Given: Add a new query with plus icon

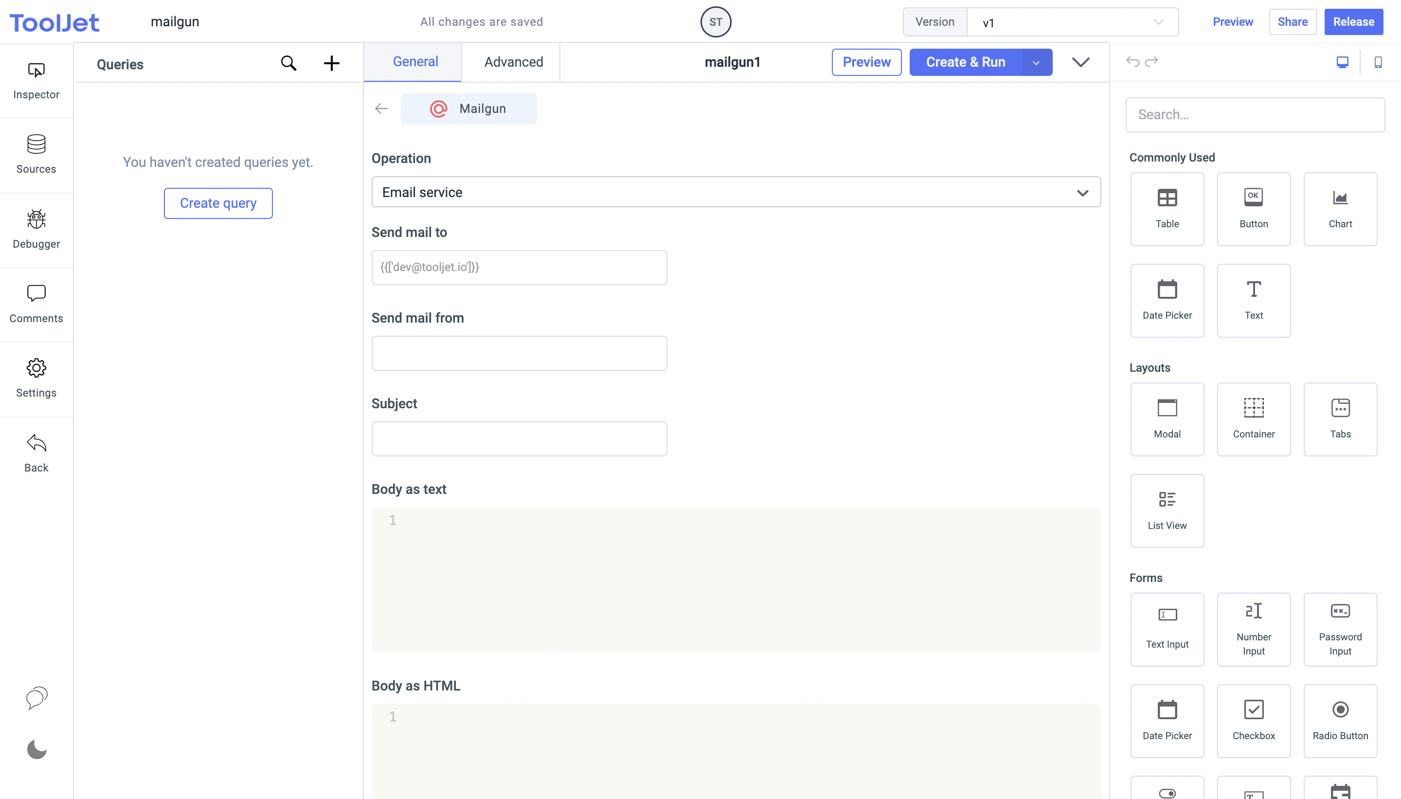Looking at the screenshot, I should tap(331, 63).
